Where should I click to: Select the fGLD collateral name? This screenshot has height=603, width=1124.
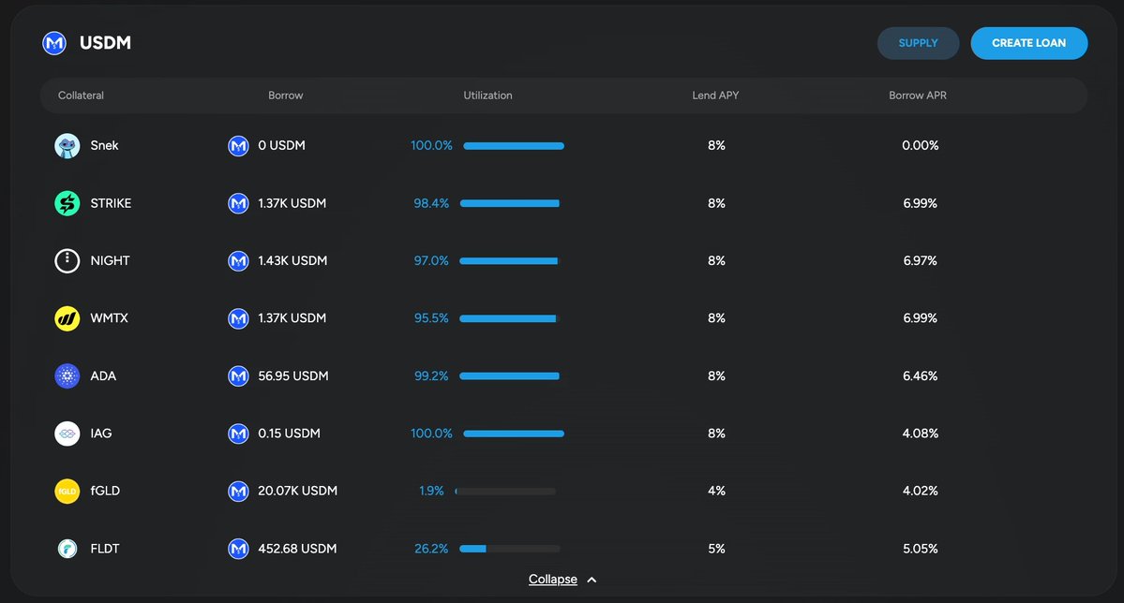[x=105, y=492]
